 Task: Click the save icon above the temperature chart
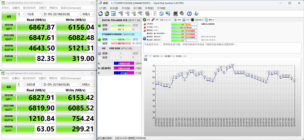(146, 60)
